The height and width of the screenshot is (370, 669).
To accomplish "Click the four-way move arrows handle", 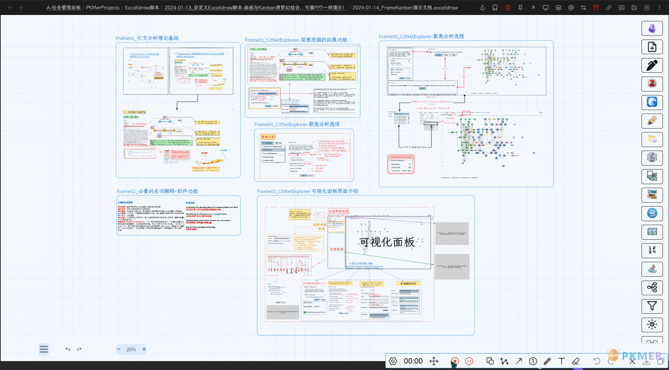I will (x=434, y=361).
